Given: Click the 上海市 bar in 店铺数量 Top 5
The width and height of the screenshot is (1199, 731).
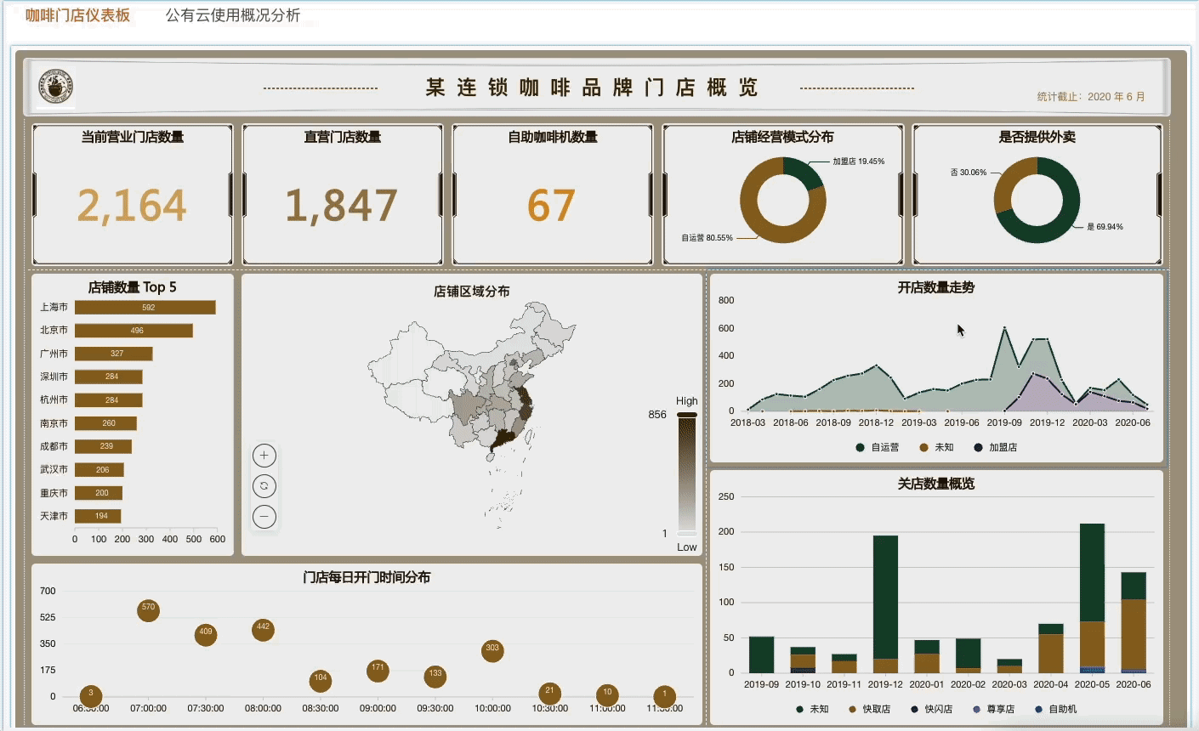Looking at the screenshot, I should tap(145, 307).
